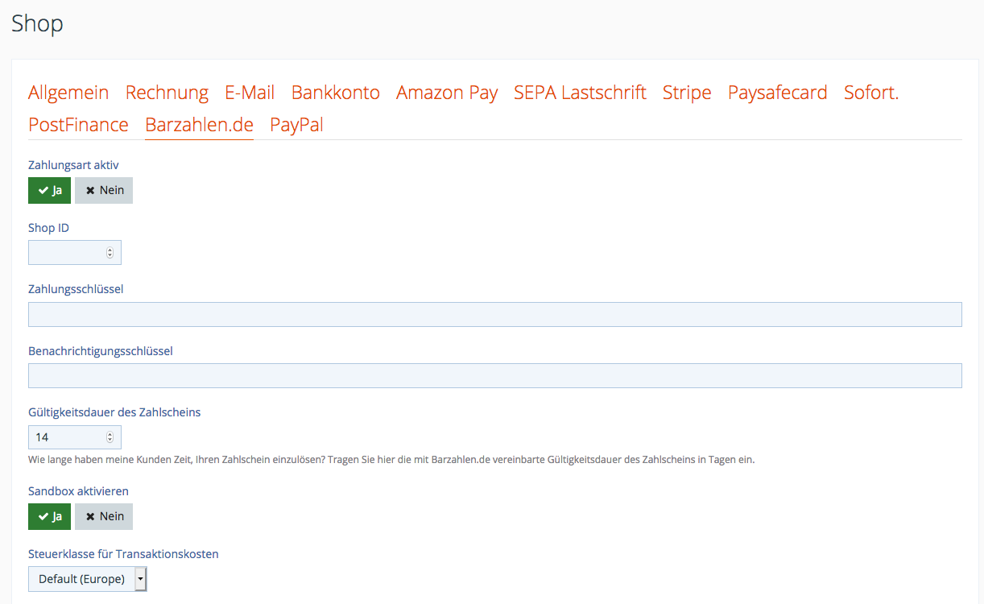Image resolution: width=984 pixels, height=604 pixels.
Task: Click the Shop ID number stepper
Action: (x=110, y=253)
